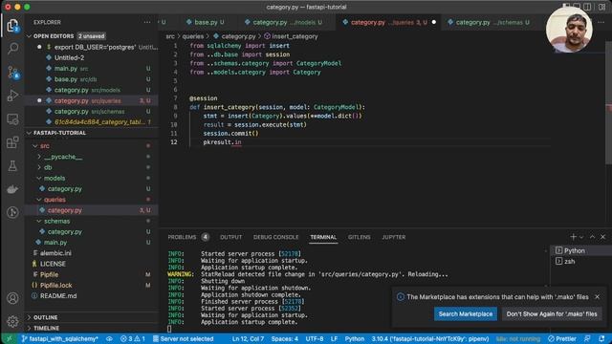Change language mode from Python in status bar
The height and width of the screenshot is (344, 612).
click(x=355, y=338)
